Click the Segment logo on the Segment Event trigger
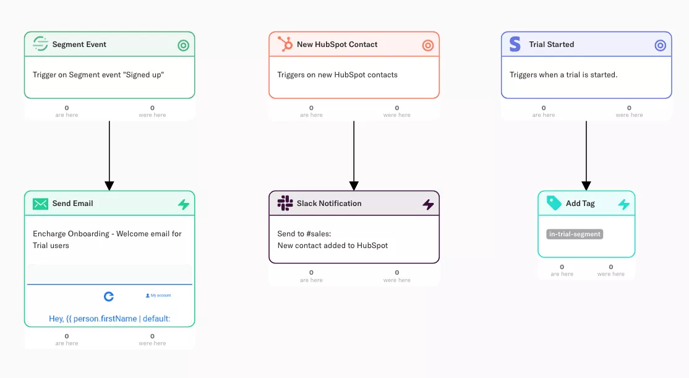Image resolution: width=689 pixels, height=378 pixels. pos(40,44)
